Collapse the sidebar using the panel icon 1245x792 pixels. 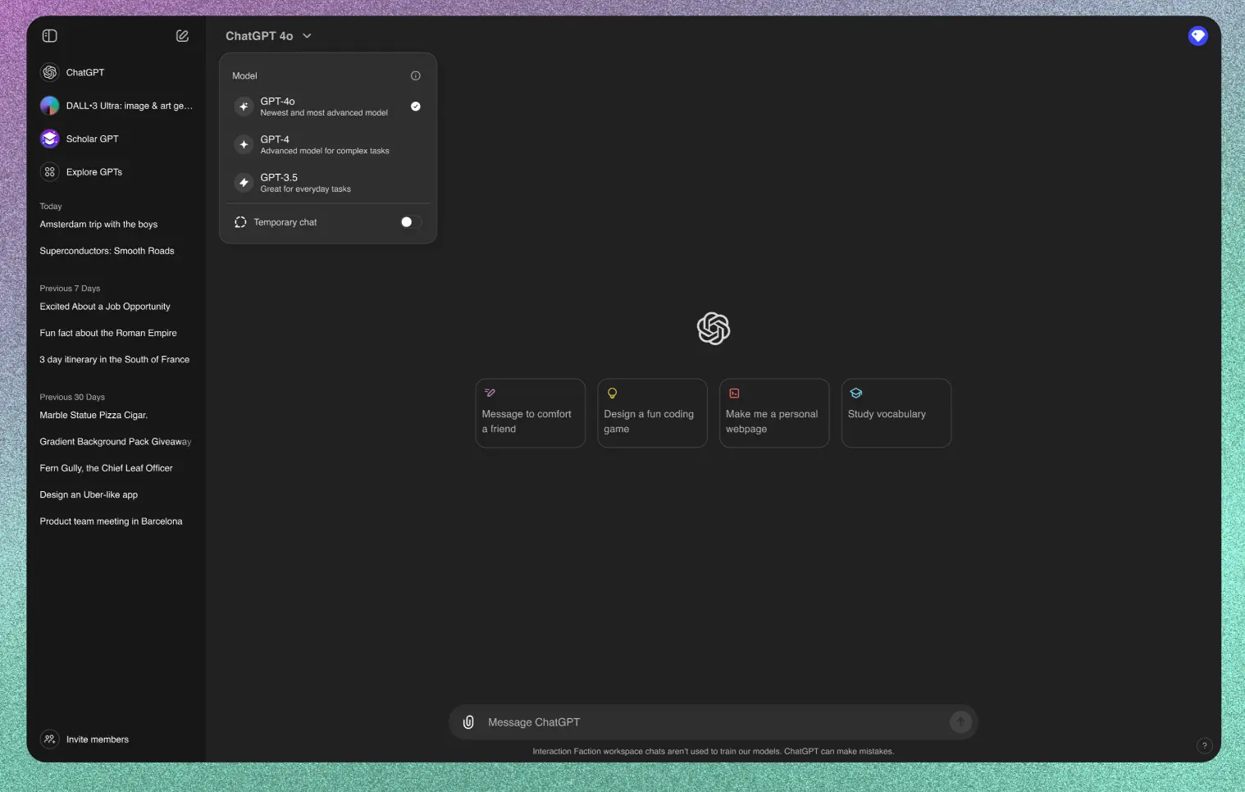point(49,35)
